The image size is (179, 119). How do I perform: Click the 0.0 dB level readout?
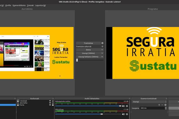point(126,101)
